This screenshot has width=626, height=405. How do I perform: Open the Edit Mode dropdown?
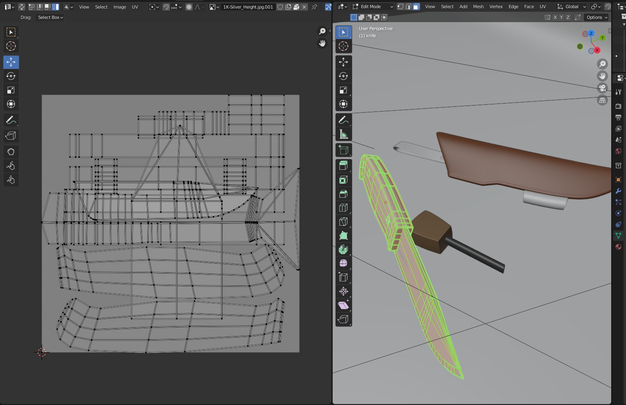coord(372,6)
